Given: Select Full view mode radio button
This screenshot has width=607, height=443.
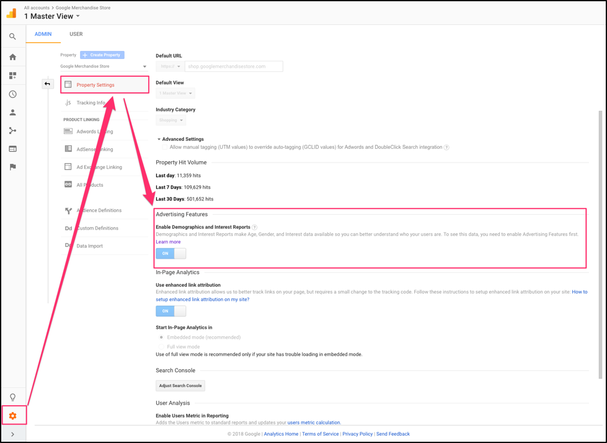Looking at the screenshot, I should pyautogui.click(x=161, y=347).
